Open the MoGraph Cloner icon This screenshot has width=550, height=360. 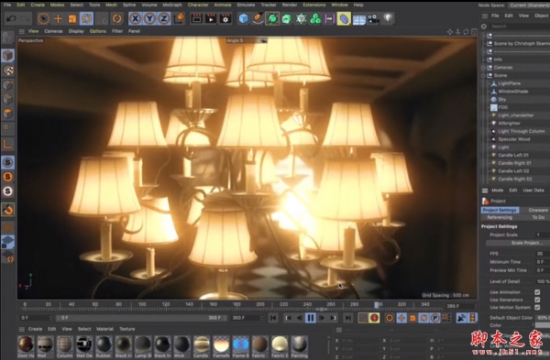click(x=315, y=18)
